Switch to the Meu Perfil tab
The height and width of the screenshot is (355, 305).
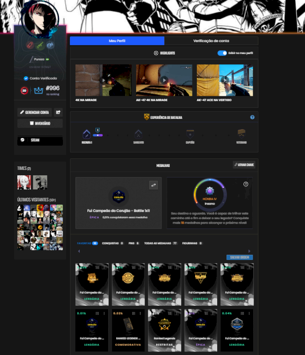[117, 41]
